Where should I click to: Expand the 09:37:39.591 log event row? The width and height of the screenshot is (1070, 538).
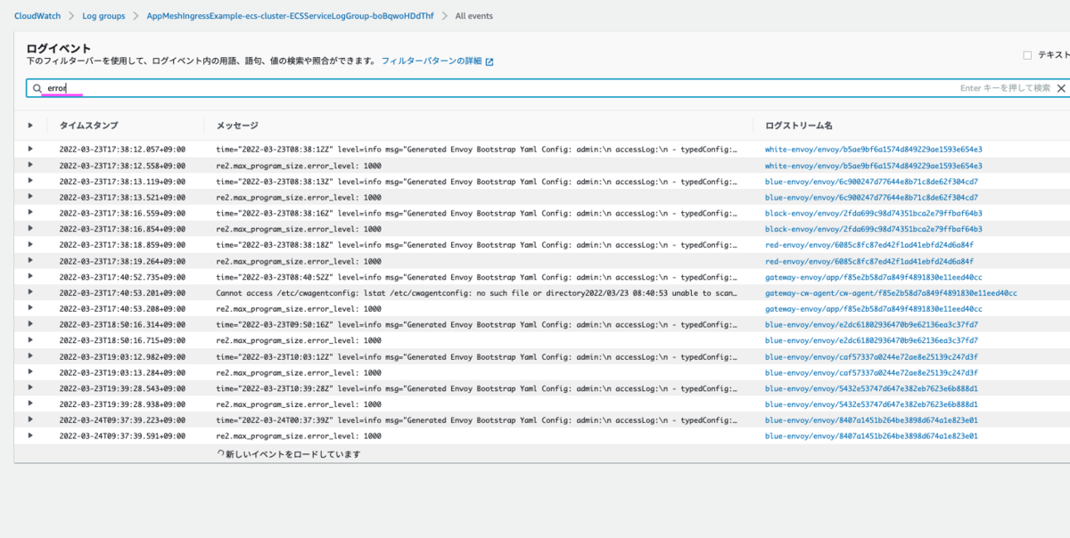tap(30, 436)
